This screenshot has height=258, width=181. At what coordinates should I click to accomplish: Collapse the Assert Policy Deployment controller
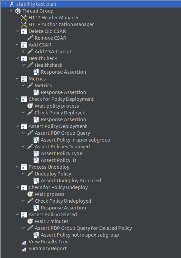(17, 126)
